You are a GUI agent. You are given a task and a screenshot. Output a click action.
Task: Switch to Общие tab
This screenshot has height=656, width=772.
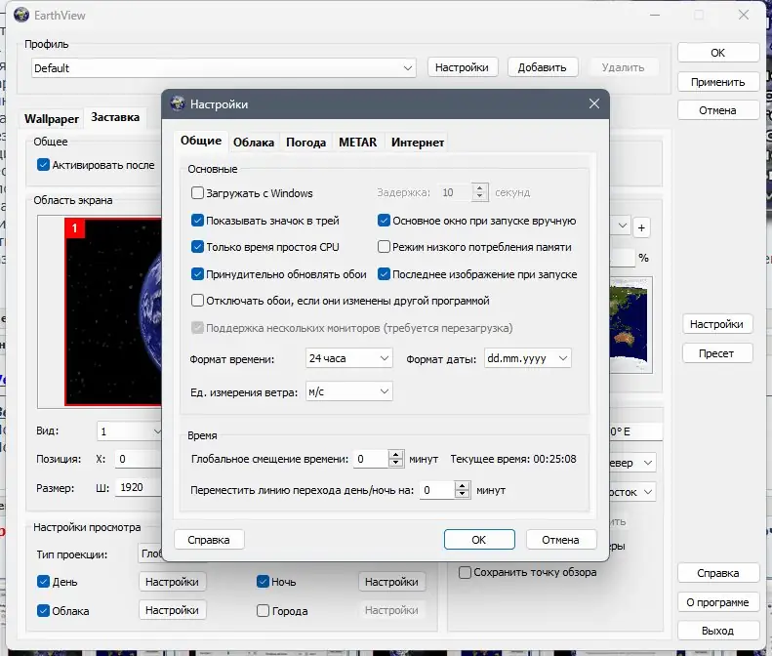point(201,141)
